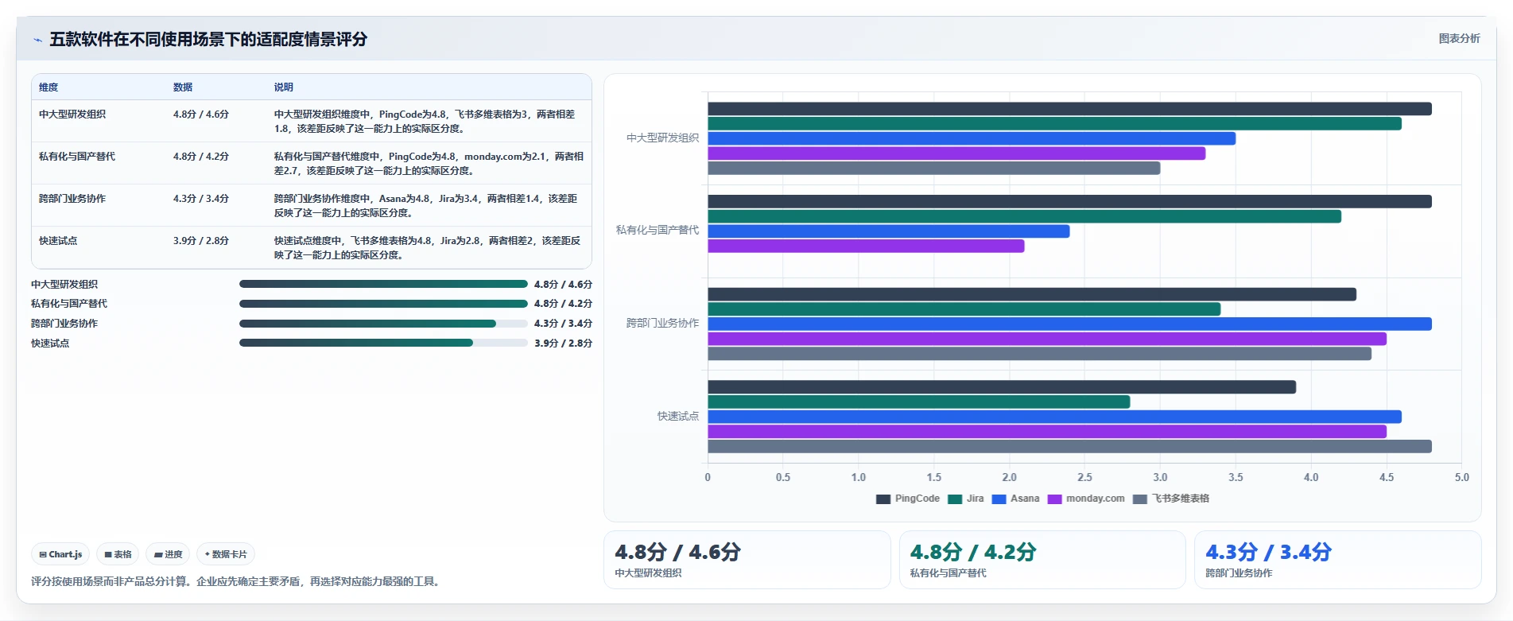Click the 快速试点 table row label
The width and height of the screenshot is (1513, 621).
coord(58,241)
